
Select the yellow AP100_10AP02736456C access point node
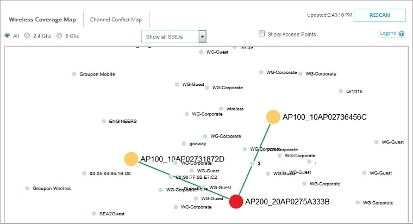coord(273,117)
